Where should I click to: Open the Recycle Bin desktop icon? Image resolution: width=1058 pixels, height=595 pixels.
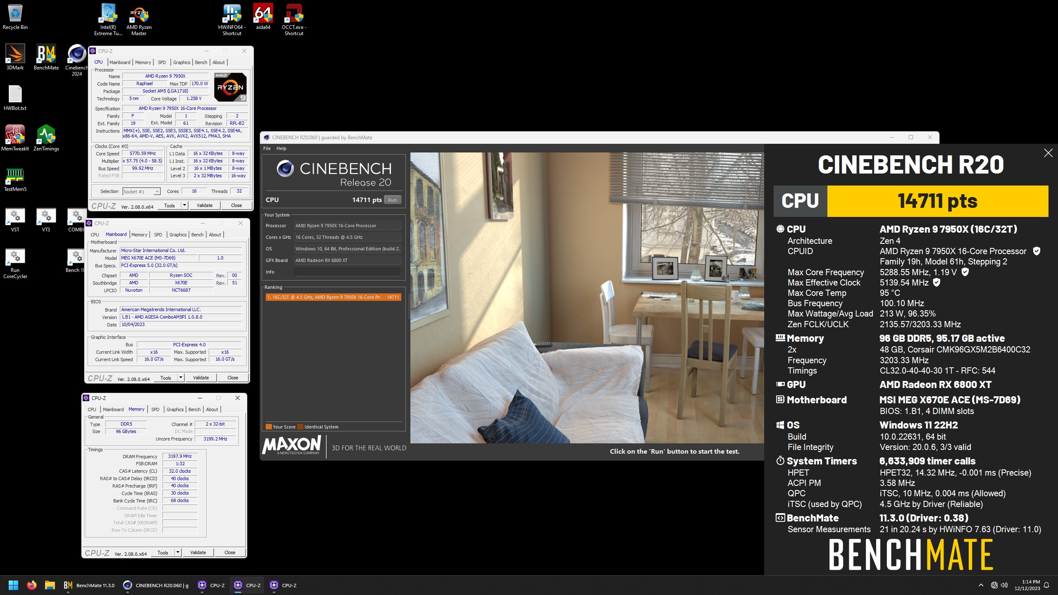click(x=15, y=17)
